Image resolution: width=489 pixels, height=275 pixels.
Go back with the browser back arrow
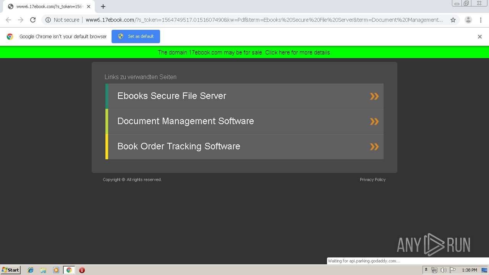(8, 20)
